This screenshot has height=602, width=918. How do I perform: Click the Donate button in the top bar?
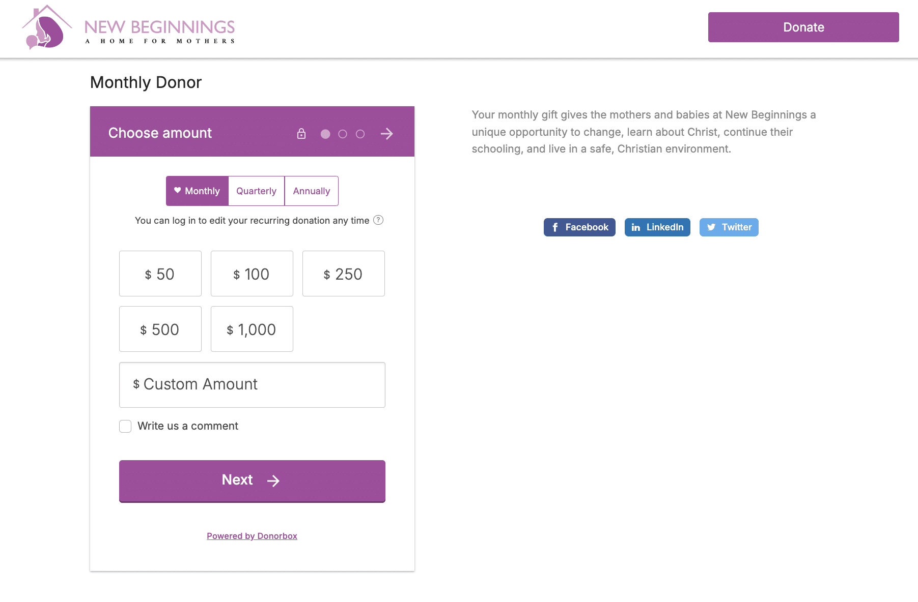coord(803,27)
